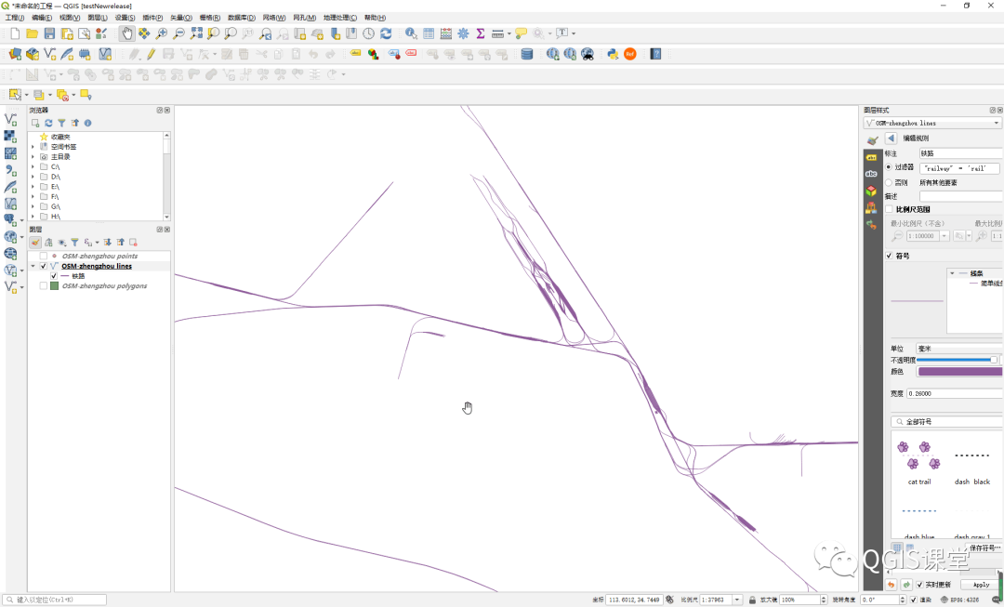Open the processing toolbox gear icon
Viewport: 1004px width, 607px height.
463,33
